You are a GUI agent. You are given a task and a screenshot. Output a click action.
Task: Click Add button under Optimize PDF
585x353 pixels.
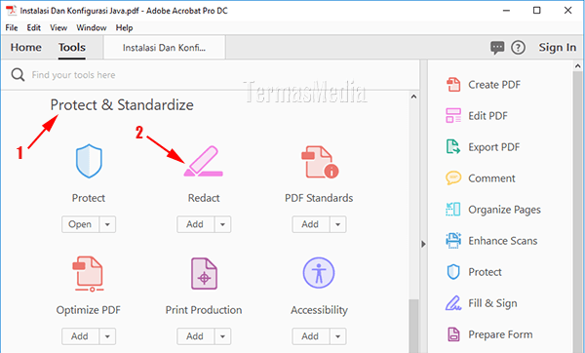[x=80, y=336]
